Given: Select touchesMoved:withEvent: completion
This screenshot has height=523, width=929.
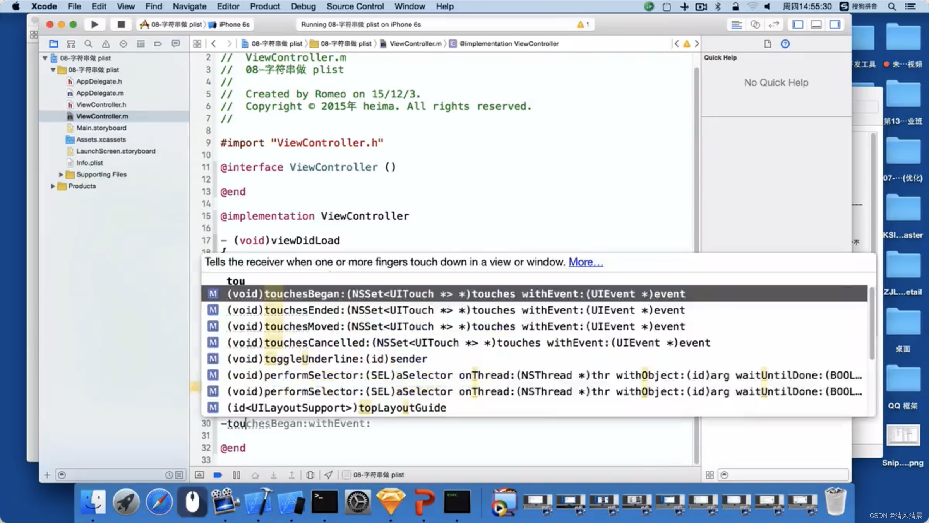Looking at the screenshot, I should [x=534, y=326].
